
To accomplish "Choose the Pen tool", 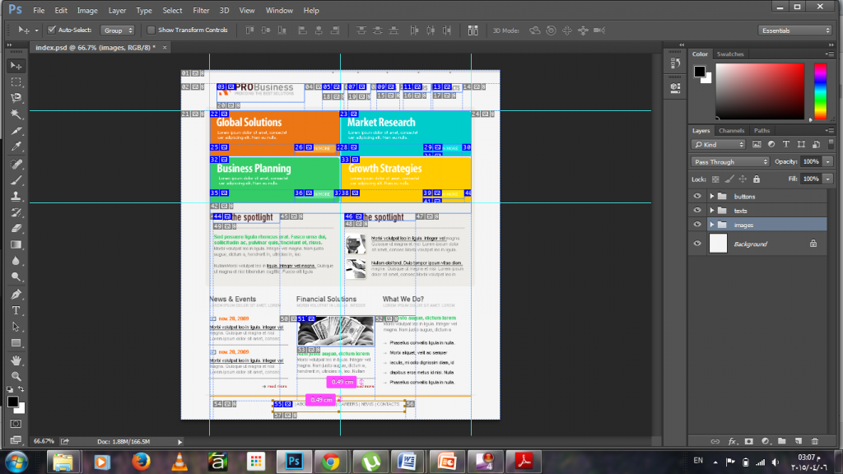I will click(16, 295).
